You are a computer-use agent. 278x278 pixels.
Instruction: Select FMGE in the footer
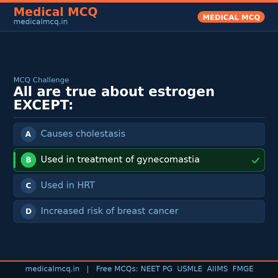(x=243, y=269)
